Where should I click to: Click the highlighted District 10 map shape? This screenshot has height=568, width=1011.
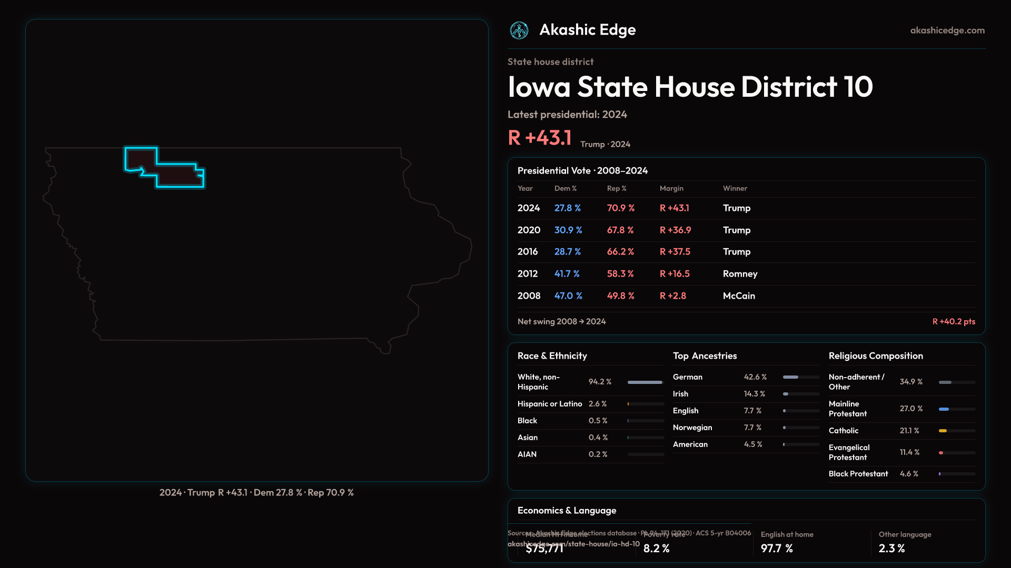178,175
